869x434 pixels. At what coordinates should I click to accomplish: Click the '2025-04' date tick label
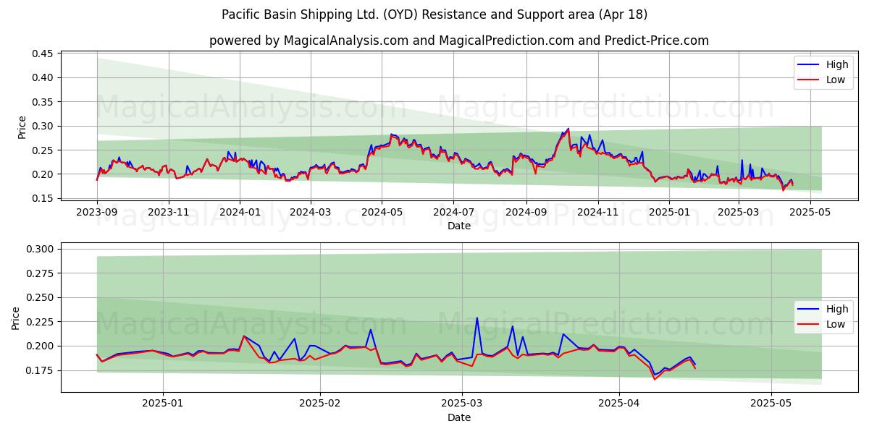click(x=619, y=404)
